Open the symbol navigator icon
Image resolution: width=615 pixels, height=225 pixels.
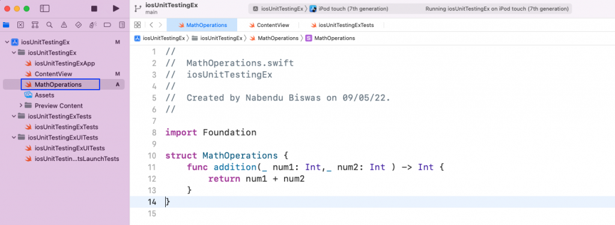tap(35, 25)
